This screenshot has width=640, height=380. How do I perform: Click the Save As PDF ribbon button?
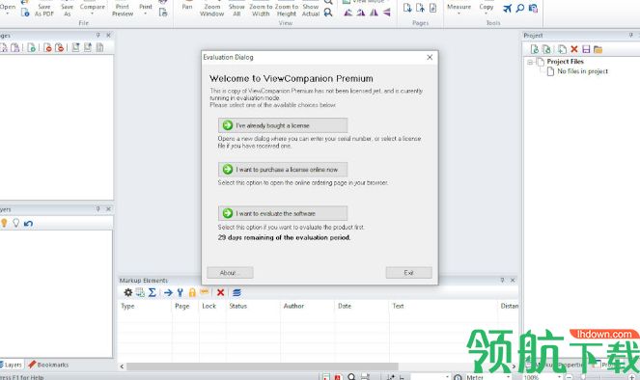point(44,10)
